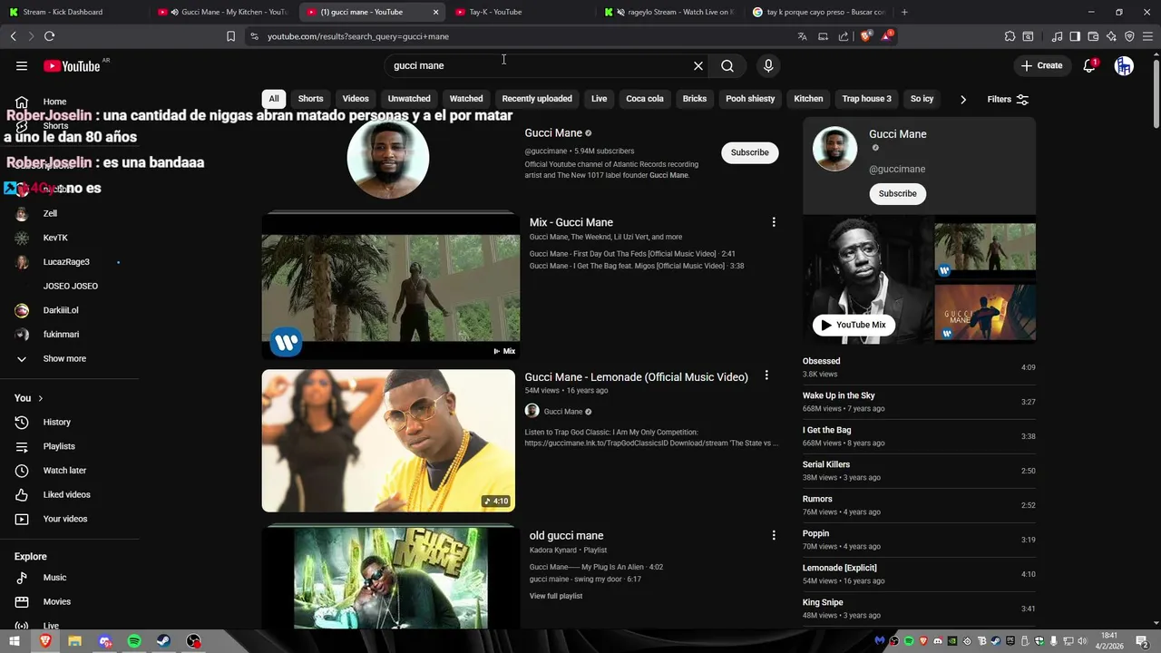This screenshot has width=1161, height=653.
Task: Translate this page via the address bar icon
Action: (x=802, y=36)
